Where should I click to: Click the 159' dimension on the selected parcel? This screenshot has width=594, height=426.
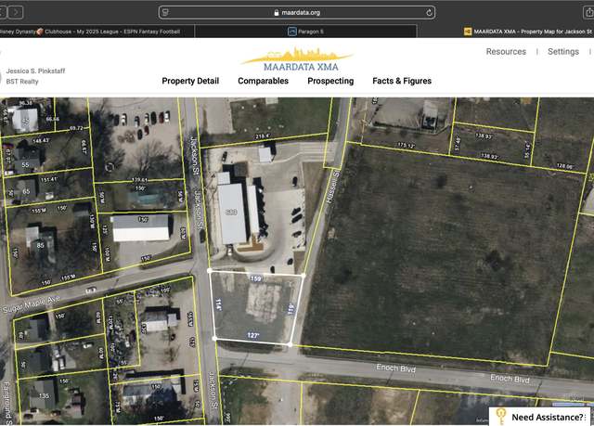256,278
